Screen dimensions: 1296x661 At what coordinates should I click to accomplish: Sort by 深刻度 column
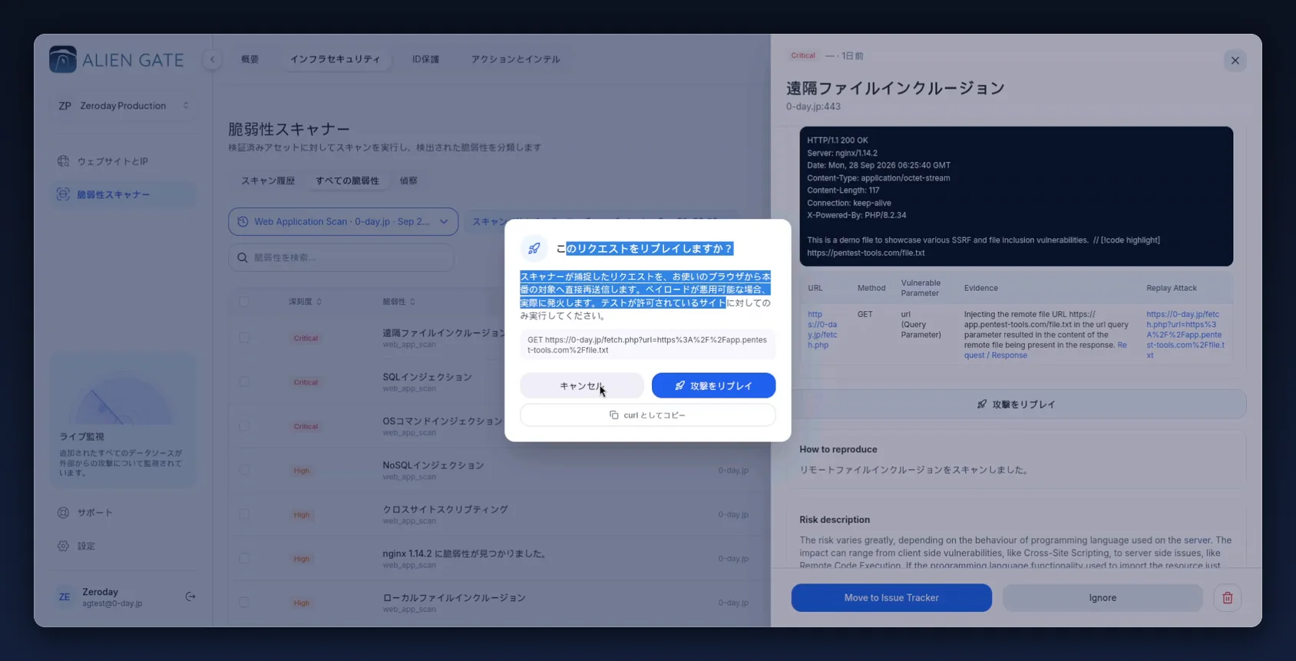[x=305, y=302]
